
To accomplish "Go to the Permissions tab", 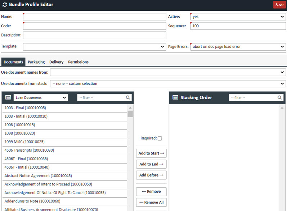I will click(x=78, y=62).
